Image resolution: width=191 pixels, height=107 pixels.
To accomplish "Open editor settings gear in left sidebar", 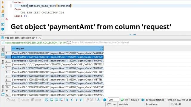I will click(x=3, y=29).
